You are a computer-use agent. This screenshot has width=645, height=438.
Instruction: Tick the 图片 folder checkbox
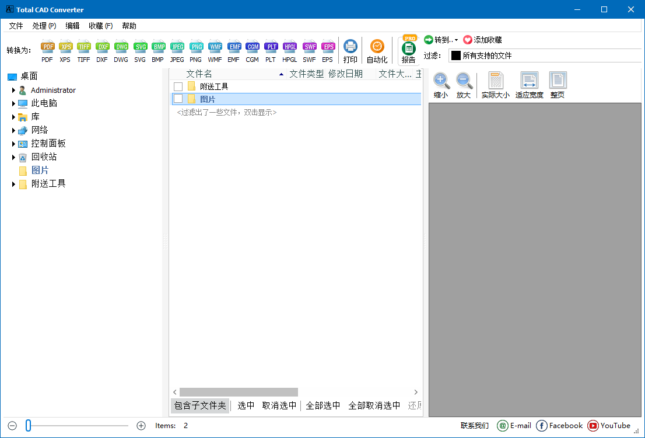[x=178, y=99]
